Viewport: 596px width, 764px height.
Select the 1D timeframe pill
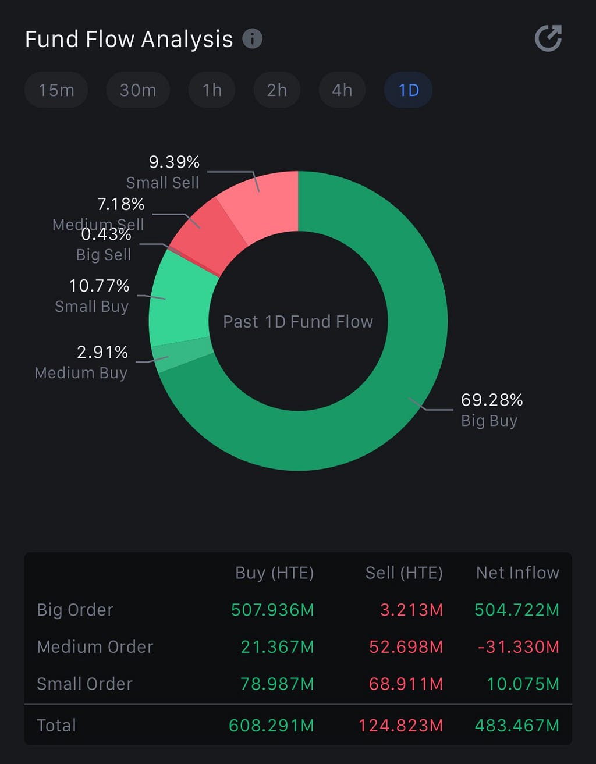pos(409,90)
